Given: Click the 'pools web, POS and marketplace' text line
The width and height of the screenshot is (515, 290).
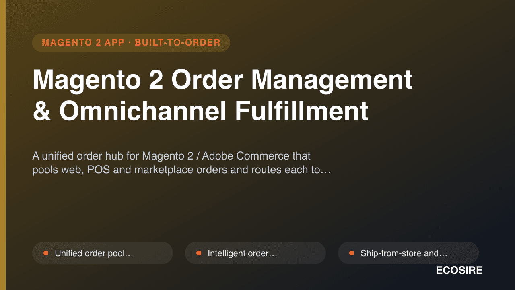Looking at the screenshot, I should coord(181,170).
